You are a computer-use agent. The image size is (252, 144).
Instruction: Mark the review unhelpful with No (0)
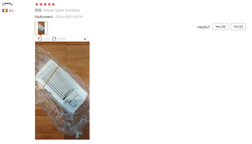tap(238, 26)
